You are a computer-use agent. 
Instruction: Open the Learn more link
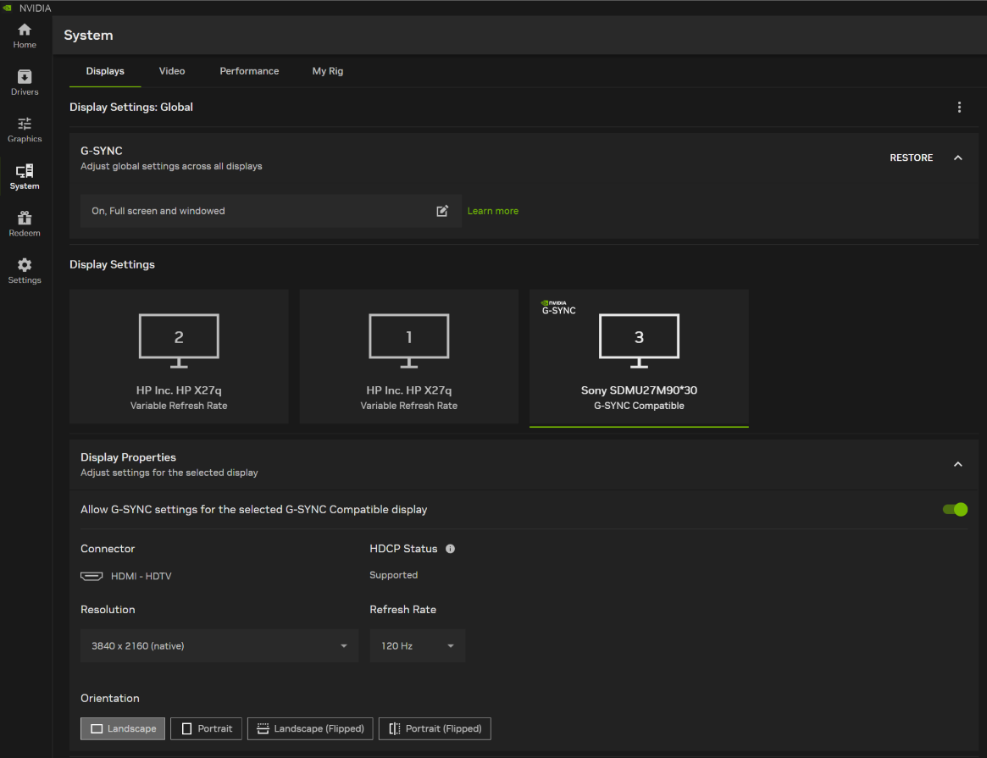tap(493, 211)
